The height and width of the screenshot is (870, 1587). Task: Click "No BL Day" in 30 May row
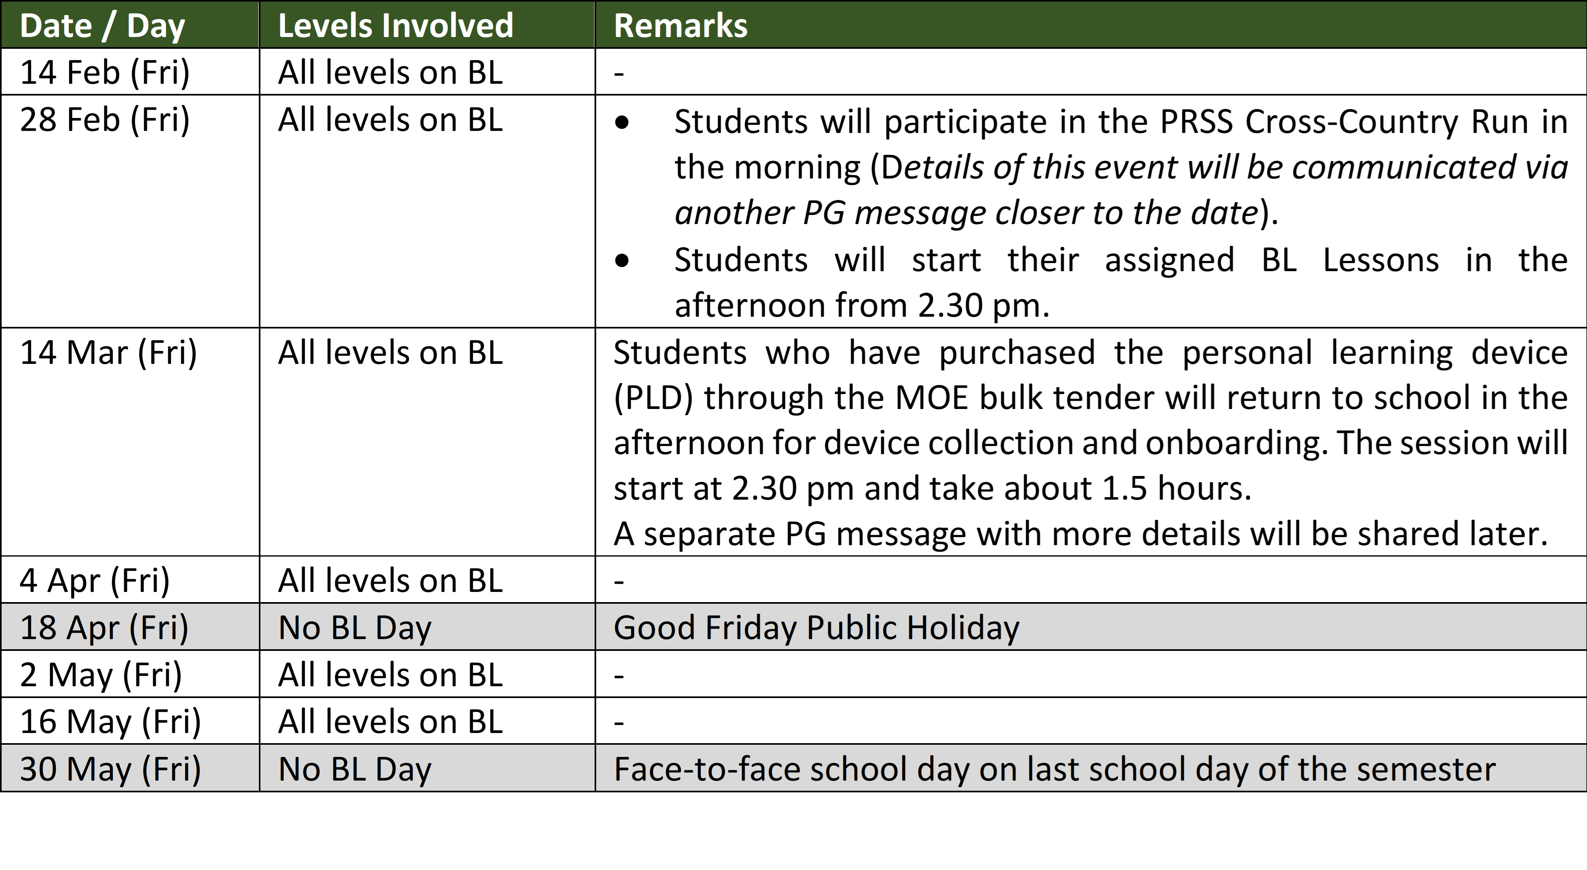click(x=355, y=770)
